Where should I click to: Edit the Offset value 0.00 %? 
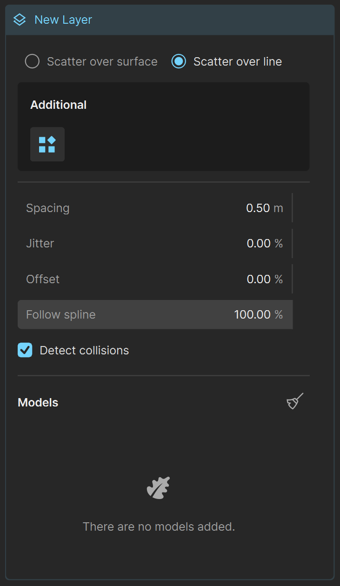click(x=265, y=279)
